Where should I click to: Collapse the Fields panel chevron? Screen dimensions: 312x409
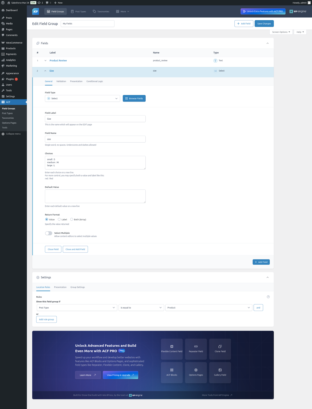pyautogui.click(x=267, y=43)
